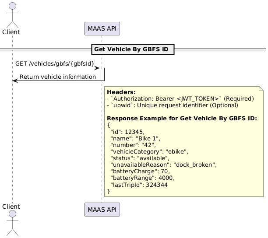Click the "unavailableReason": "dock_broken" line
This screenshot has height=238, width=268.
[x=164, y=165]
